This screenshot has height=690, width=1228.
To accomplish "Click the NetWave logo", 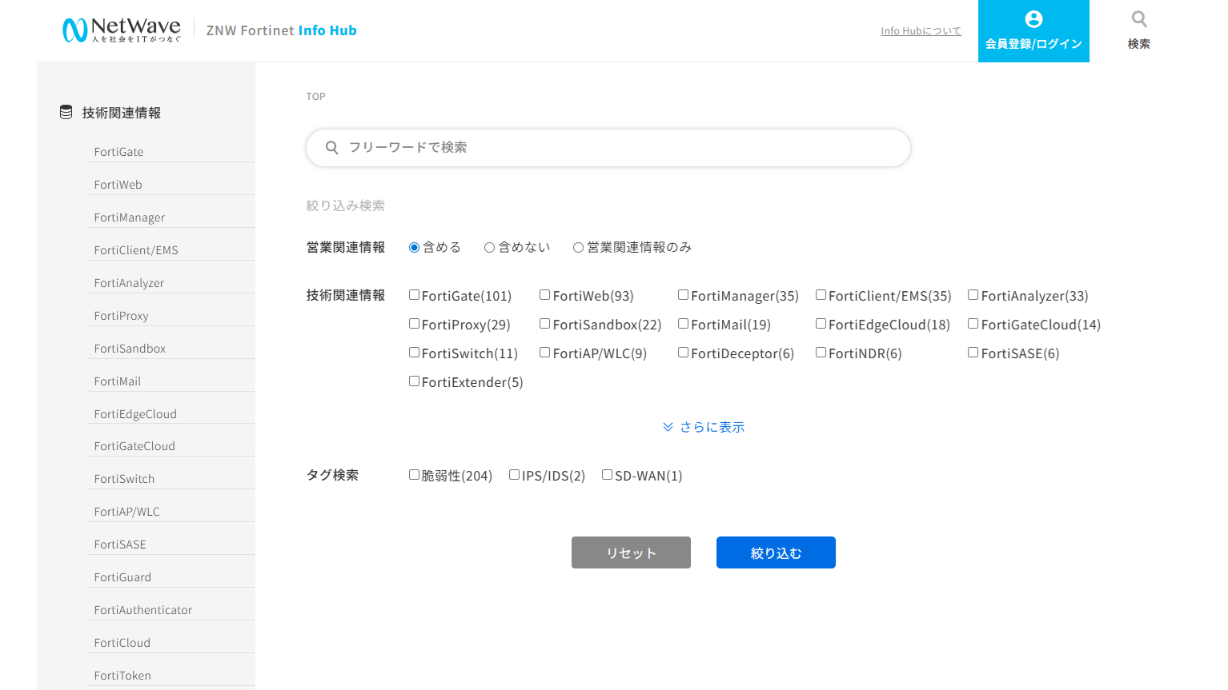I will pos(122,30).
